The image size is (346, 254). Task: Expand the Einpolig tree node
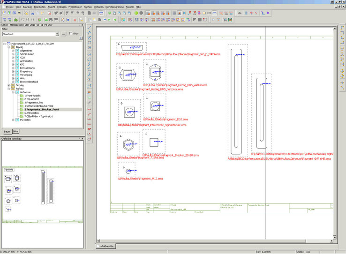(x=9, y=85)
